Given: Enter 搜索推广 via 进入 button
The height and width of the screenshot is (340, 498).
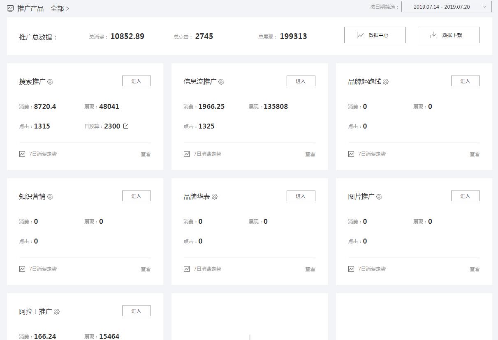Looking at the screenshot, I should click(137, 81).
